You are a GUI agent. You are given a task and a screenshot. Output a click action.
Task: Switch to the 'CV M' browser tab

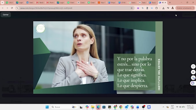[x=122, y=3]
